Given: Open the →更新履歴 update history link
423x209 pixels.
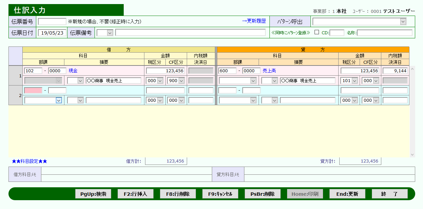Looking at the screenshot, I should 254,21.
